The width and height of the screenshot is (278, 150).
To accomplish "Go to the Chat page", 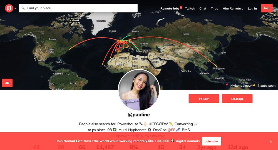I will (203, 9).
